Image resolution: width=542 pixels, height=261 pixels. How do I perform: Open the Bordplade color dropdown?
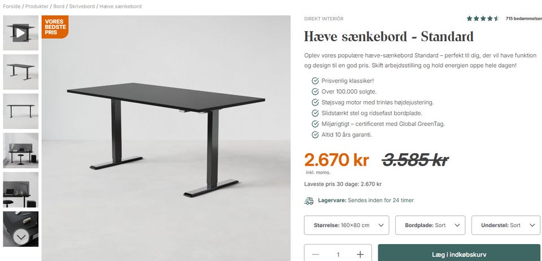[x=430, y=225]
